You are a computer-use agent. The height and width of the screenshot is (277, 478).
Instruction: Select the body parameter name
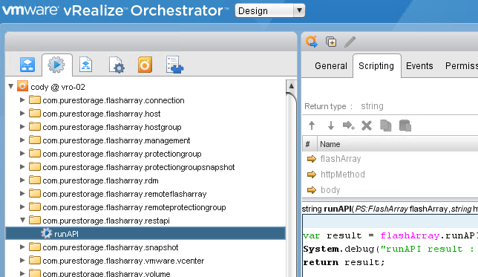click(330, 190)
